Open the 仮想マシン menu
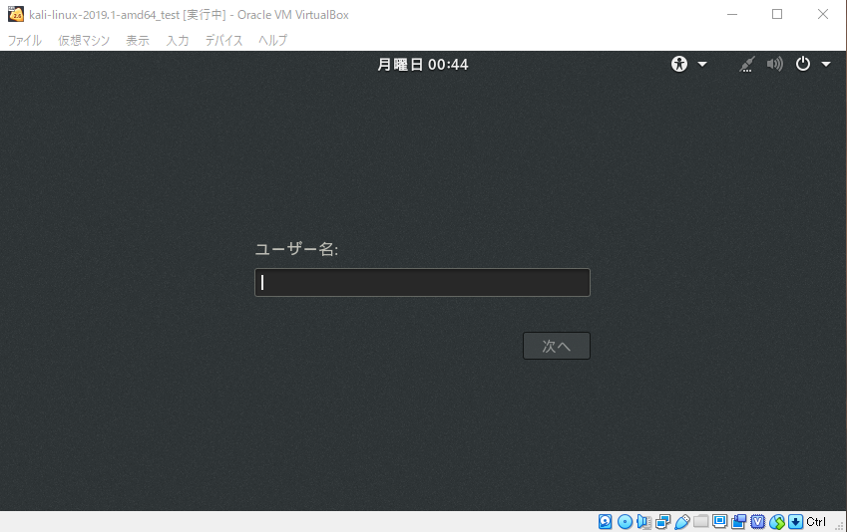The height and width of the screenshot is (532, 847). [x=84, y=41]
